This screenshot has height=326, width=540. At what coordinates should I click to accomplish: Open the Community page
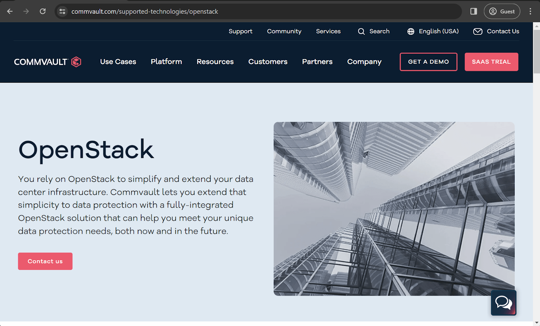284,31
